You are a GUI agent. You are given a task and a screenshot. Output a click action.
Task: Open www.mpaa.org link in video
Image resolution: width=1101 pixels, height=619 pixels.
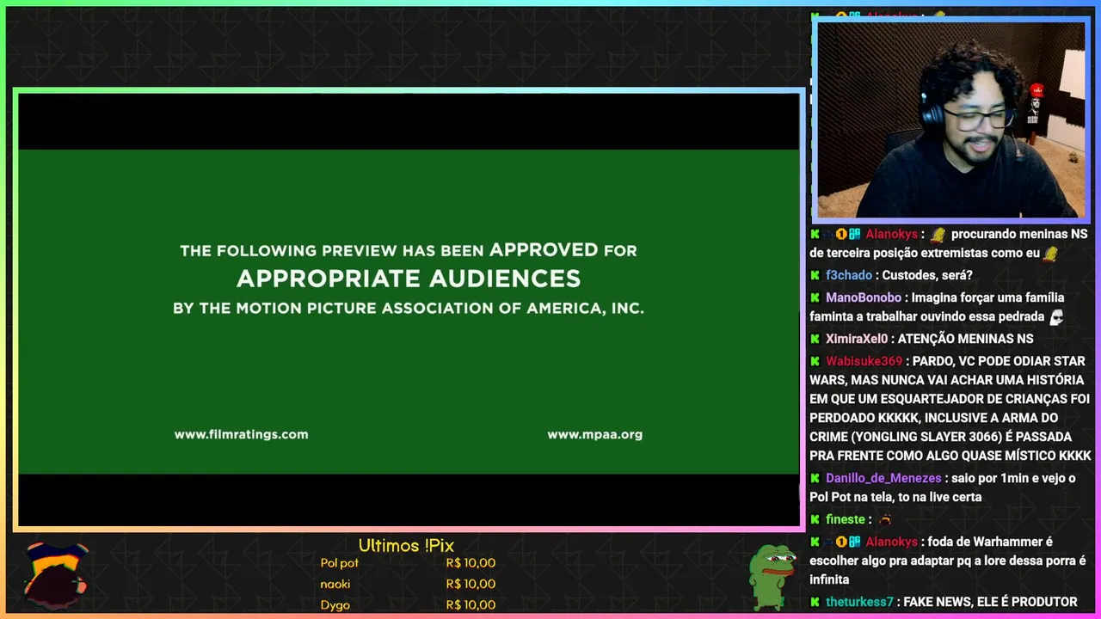(x=594, y=434)
